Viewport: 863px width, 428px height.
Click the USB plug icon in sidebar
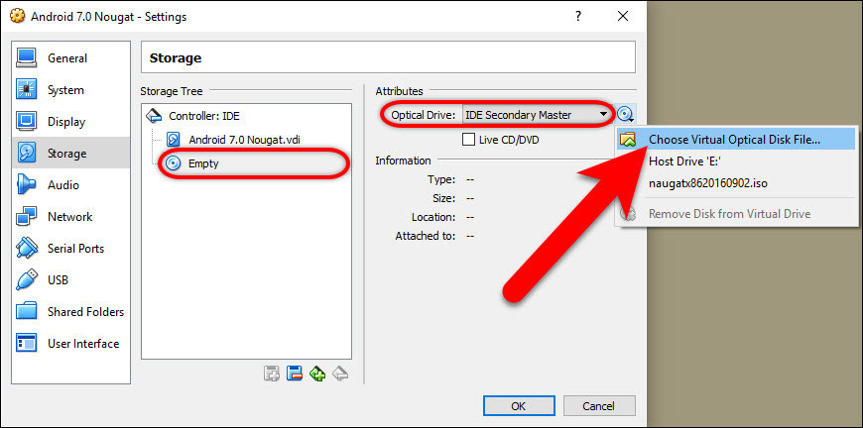click(27, 280)
